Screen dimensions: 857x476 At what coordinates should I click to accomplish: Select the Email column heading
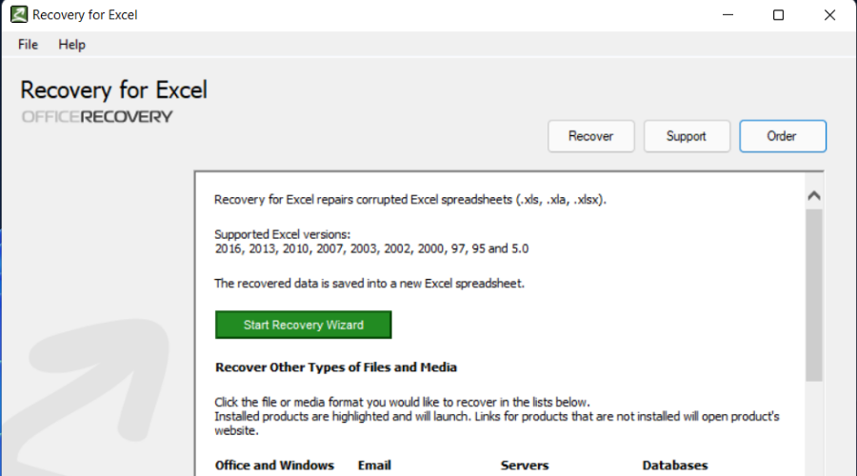click(x=374, y=466)
